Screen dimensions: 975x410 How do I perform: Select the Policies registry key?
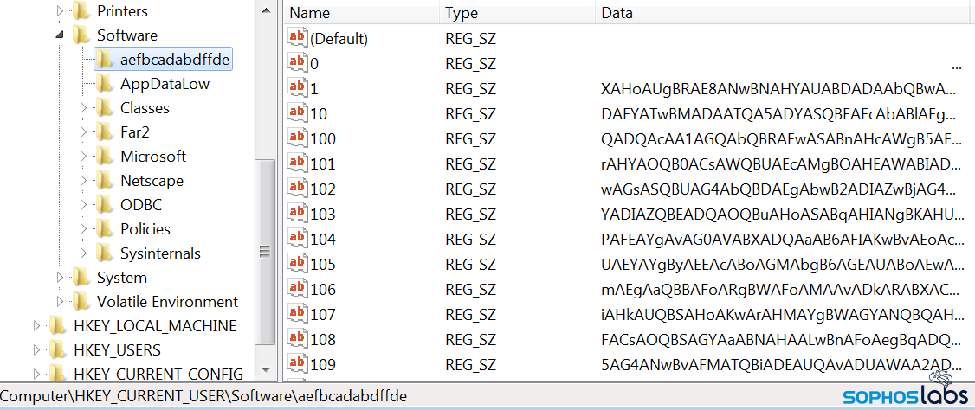coord(145,229)
